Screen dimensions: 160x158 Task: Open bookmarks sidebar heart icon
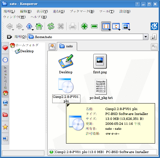coord(5,48)
